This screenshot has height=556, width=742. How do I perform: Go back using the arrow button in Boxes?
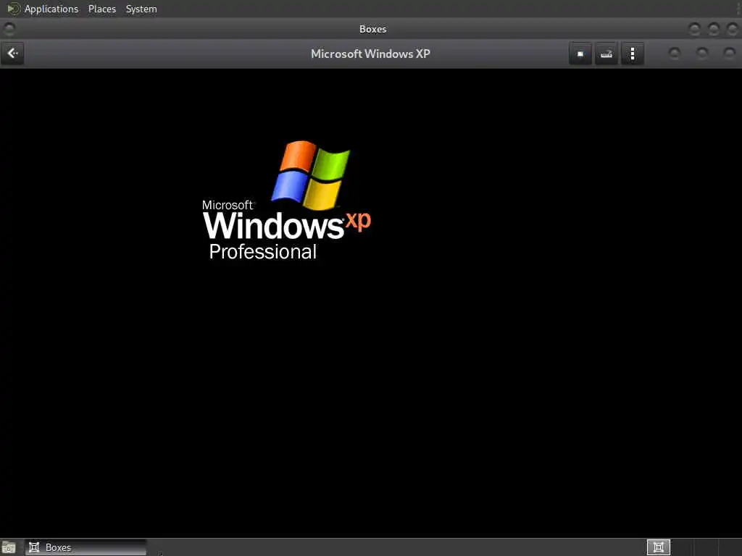coord(13,54)
